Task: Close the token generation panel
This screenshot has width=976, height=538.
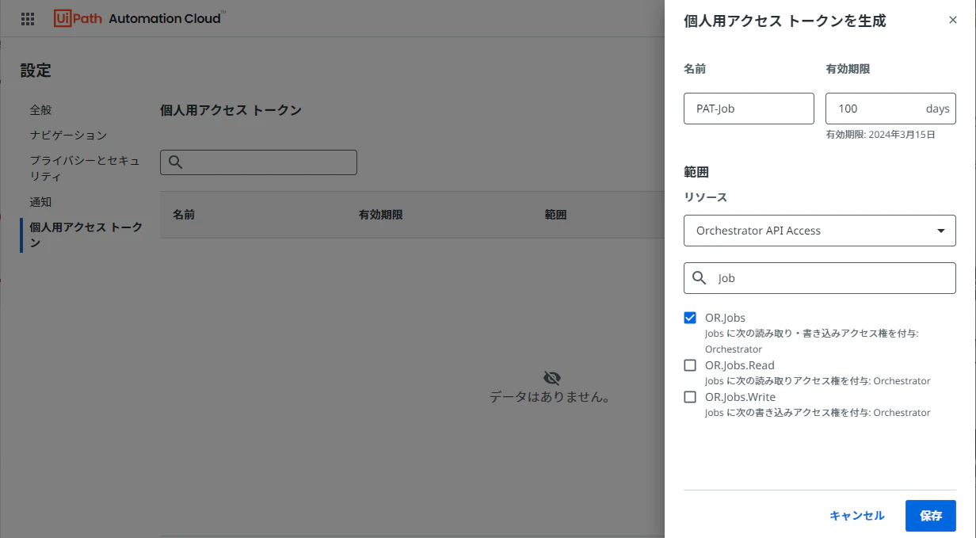Action: pos(953,20)
